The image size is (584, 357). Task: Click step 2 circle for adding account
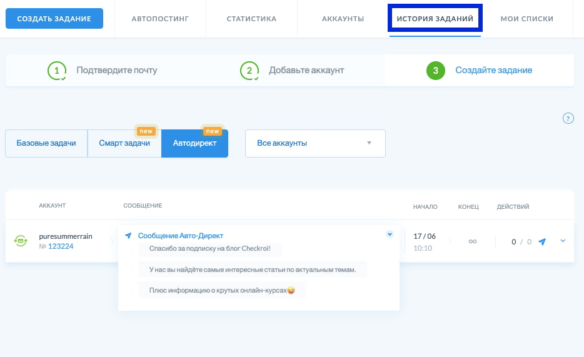coord(249,71)
